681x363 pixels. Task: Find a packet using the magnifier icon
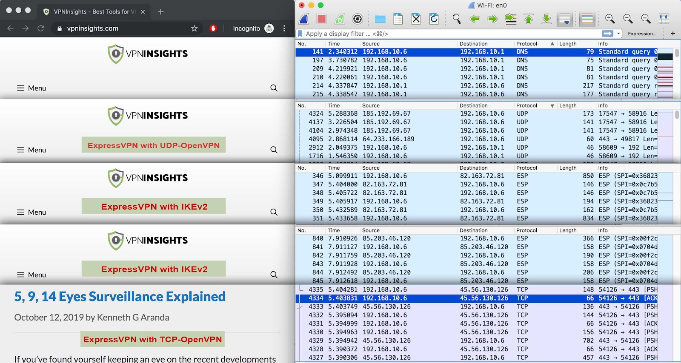457,19
